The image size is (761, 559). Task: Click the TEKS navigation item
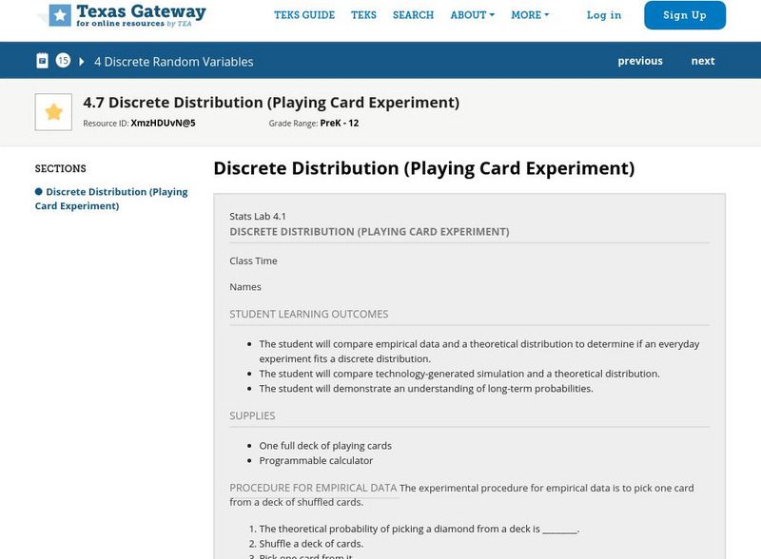365,15
